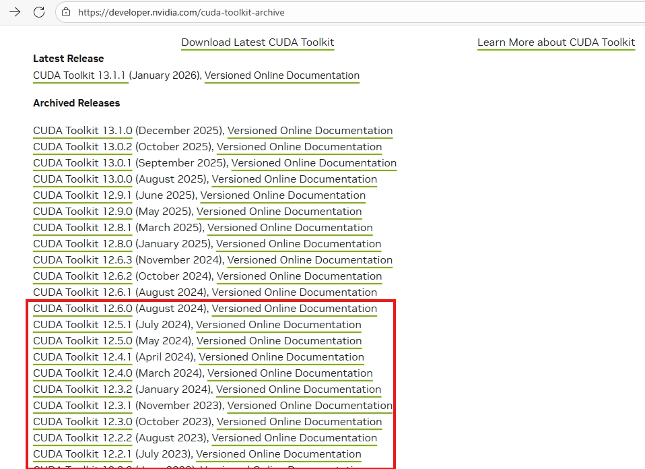
Task: Open CUDA Toolkit 12.2.1 link
Action: [x=82, y=454]
